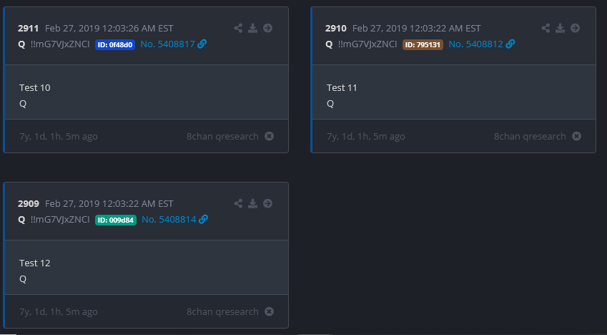Open link No. 5408812
Screen dimensions: 607x335
pyautogui.click(x=475, y=44)
